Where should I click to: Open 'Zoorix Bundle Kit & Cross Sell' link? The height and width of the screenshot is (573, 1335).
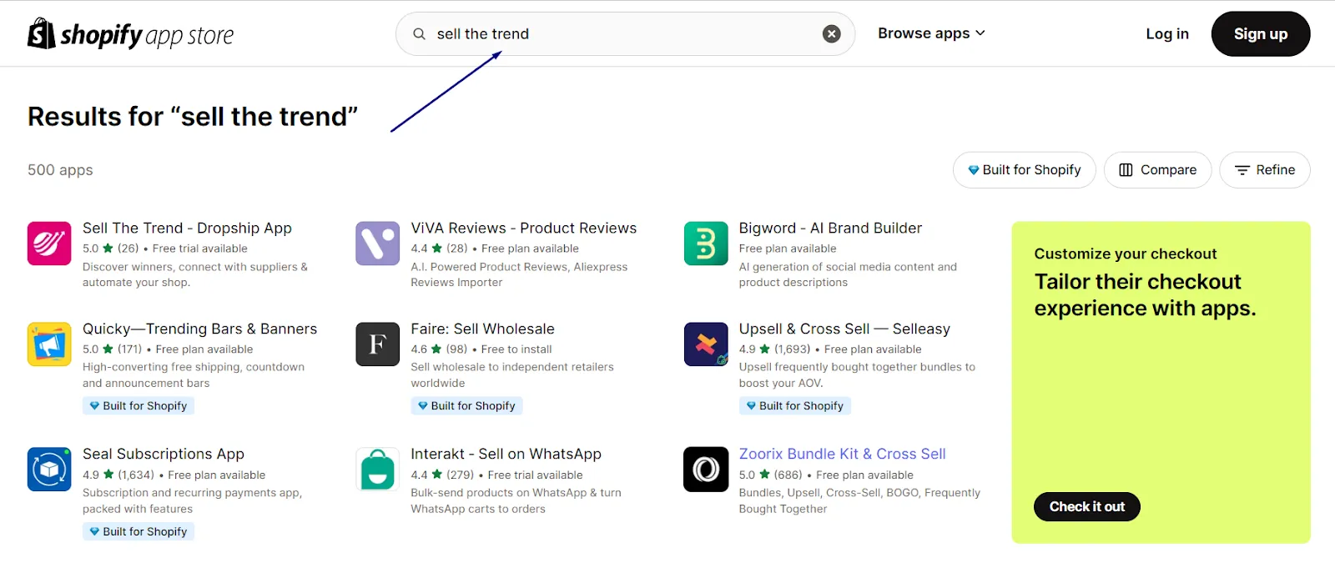[842, 455]
